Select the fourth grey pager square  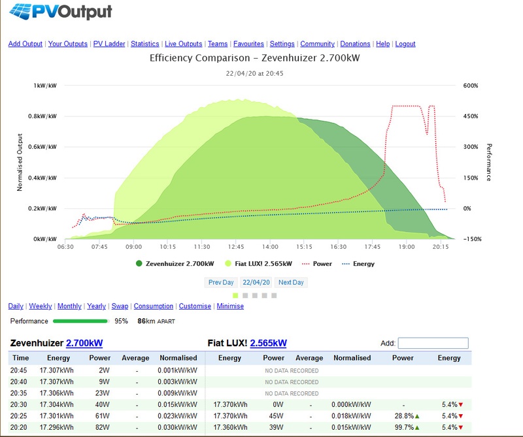point(265,295)
